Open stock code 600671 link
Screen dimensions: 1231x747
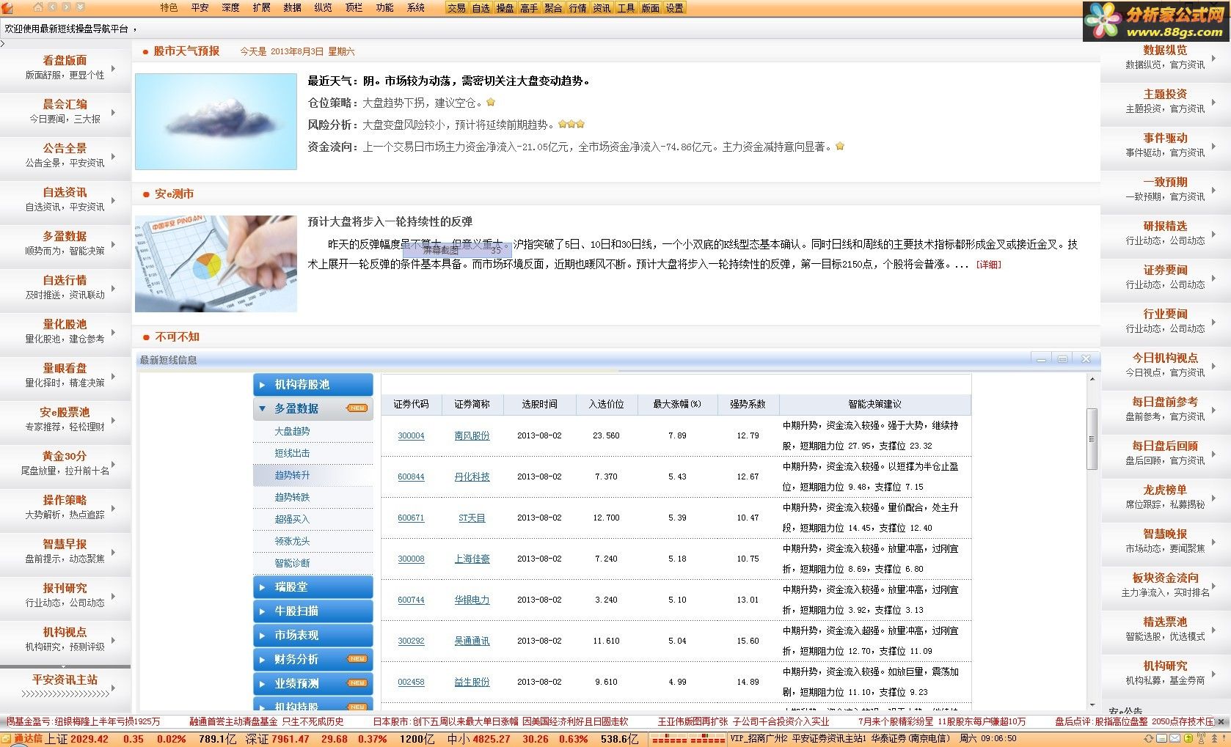411,518
